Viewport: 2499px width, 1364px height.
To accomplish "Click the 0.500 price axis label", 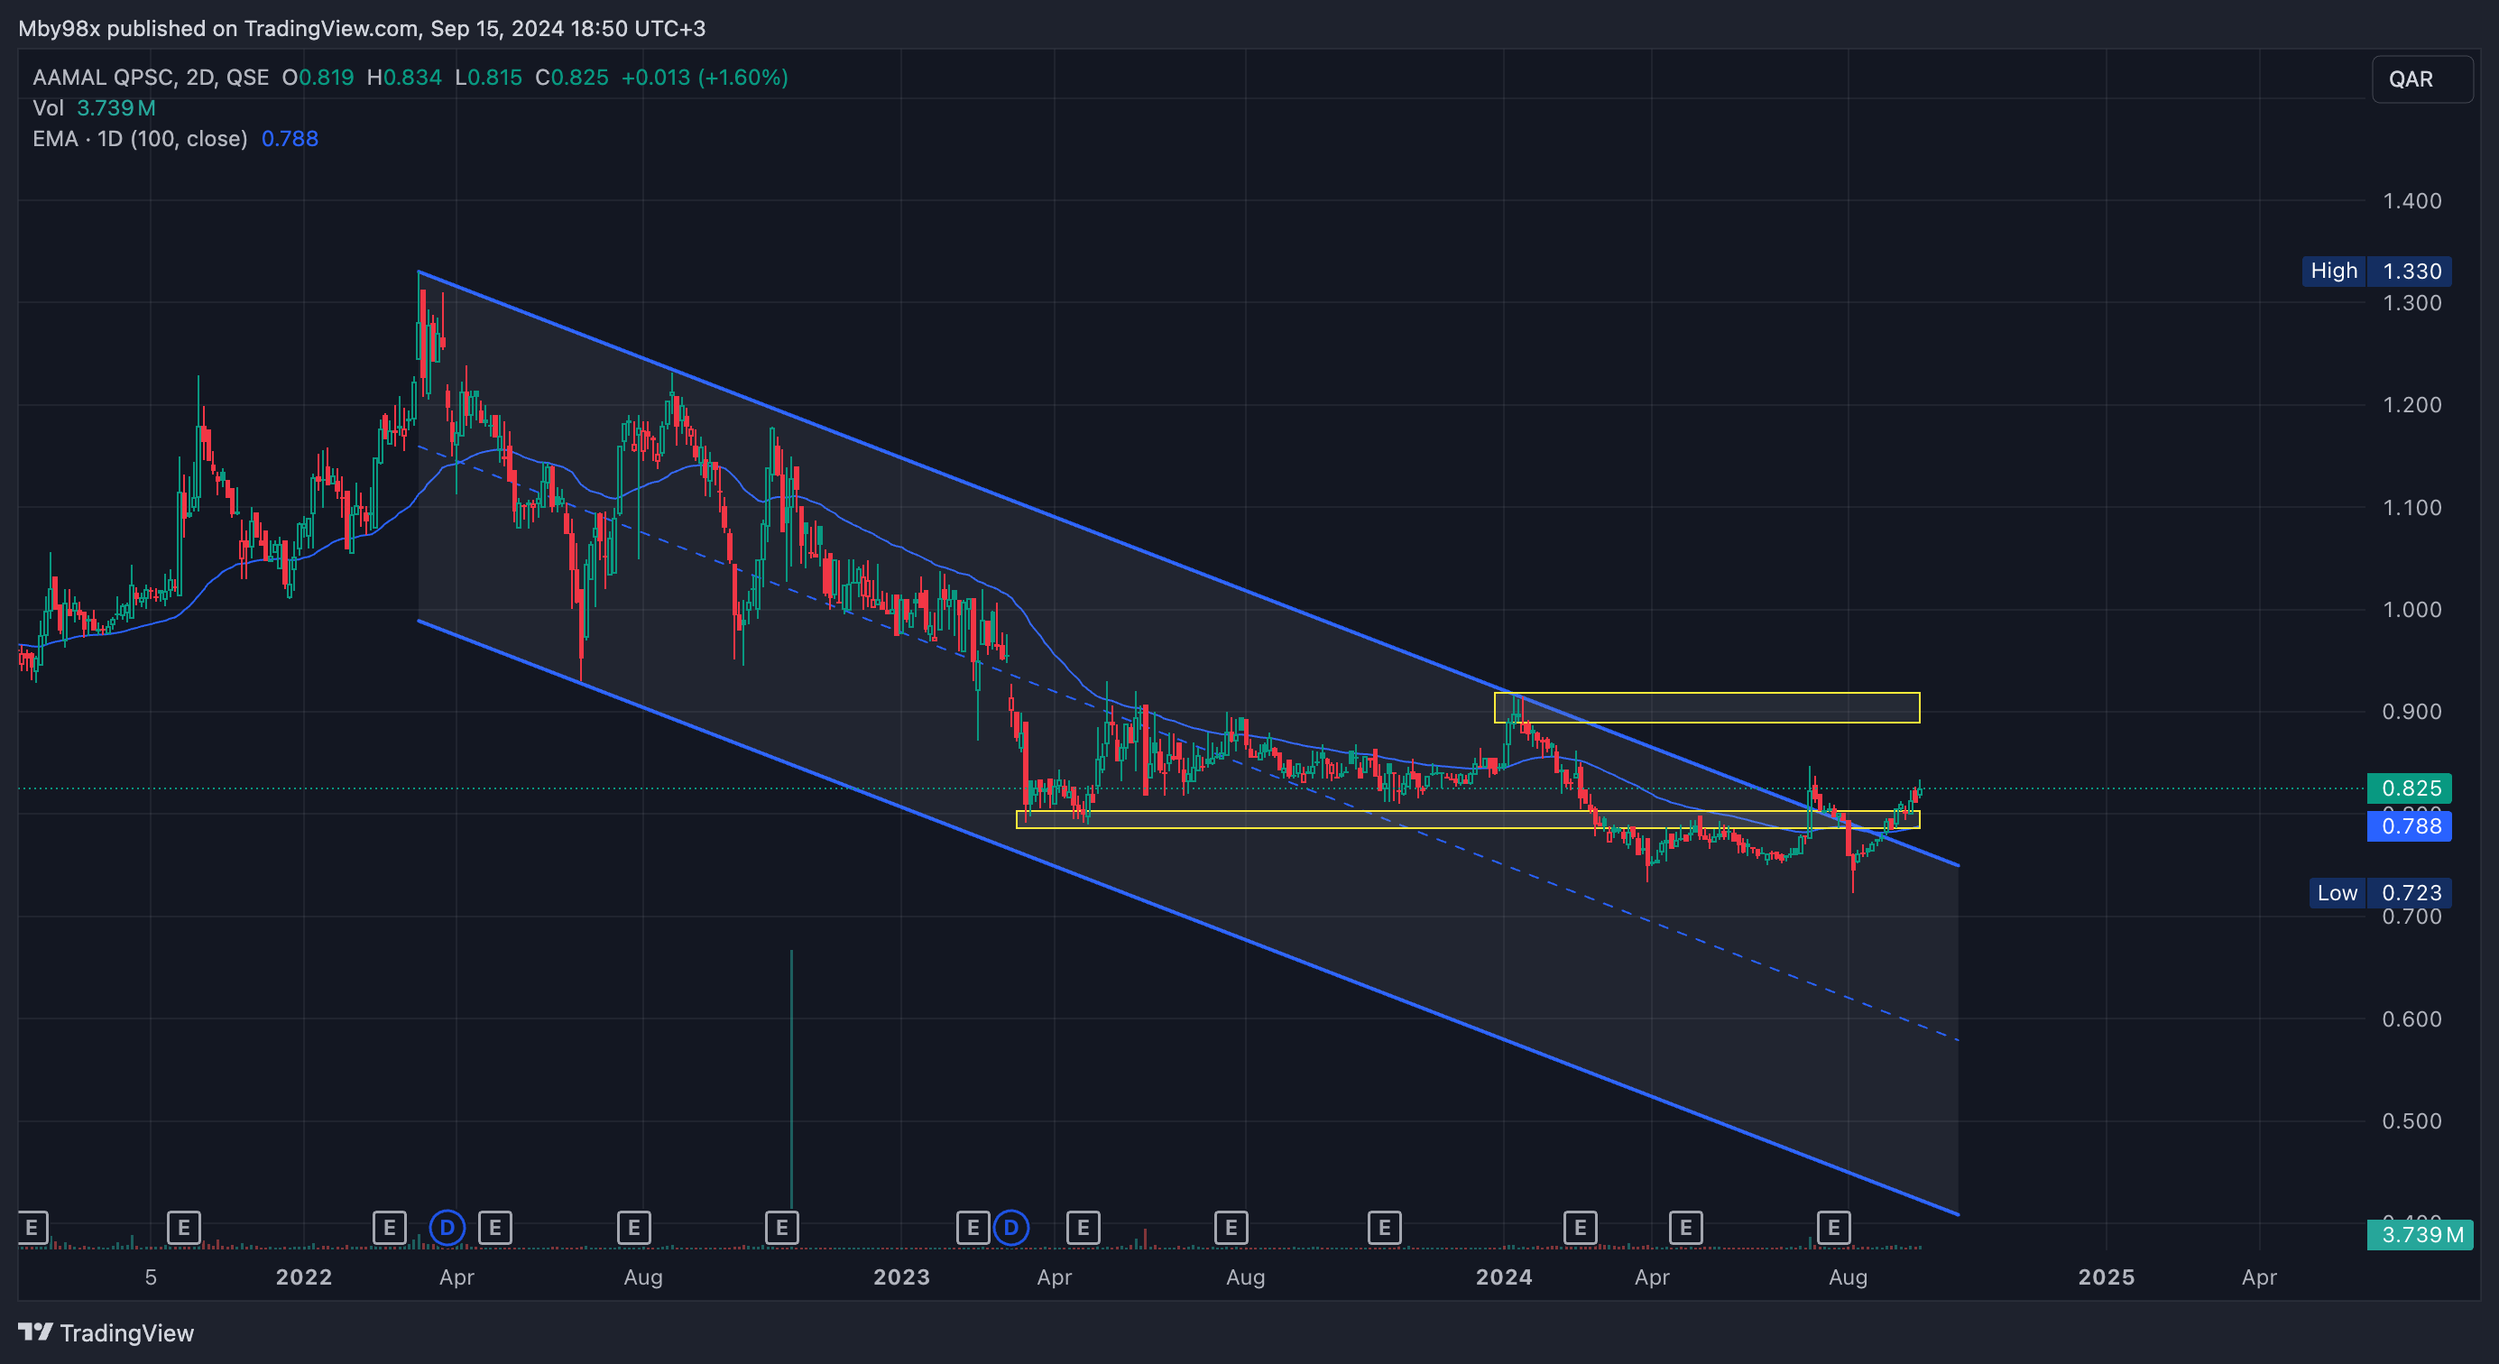I will [x=2411, y=1120].
